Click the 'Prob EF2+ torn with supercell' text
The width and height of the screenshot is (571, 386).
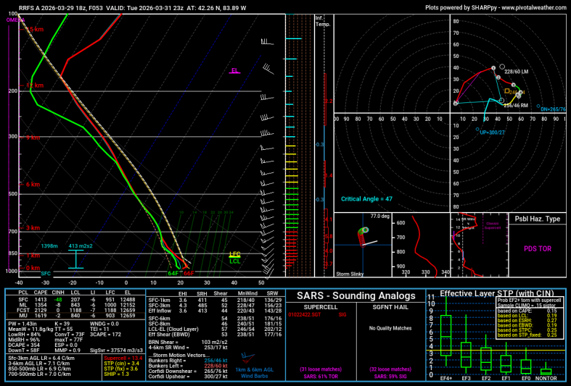[529, 301]
